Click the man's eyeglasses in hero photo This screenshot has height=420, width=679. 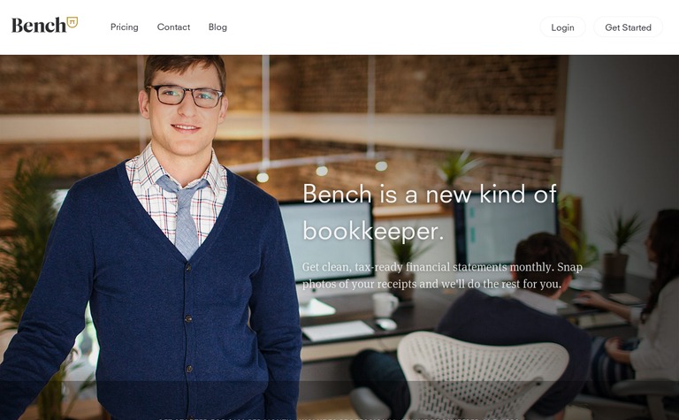[x=185, y=95]
